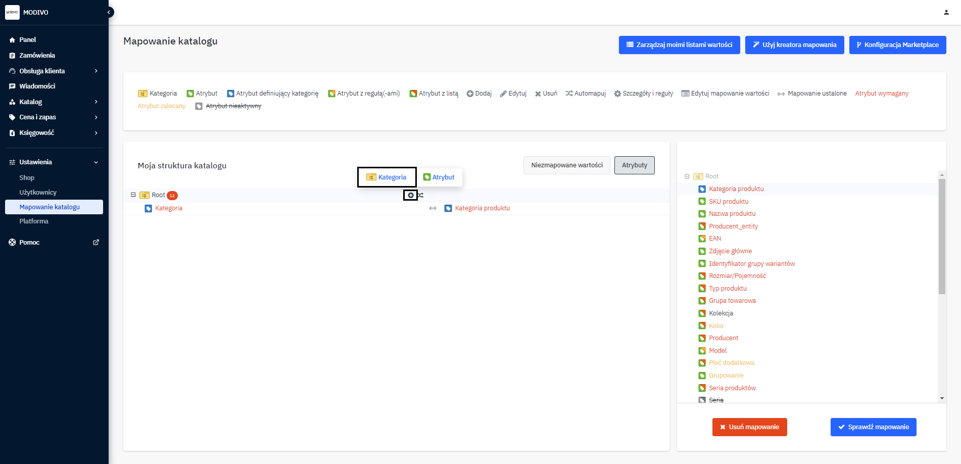Collapse the Root node in the marketplace tree
This screenshot has width=961, height=464.
click(687, 176)
